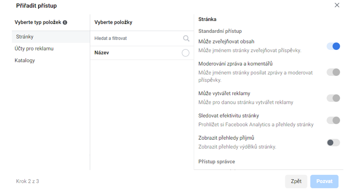The height and width of the screenshot is (191, 353).
Task: Close the Přiřadit přístup dialog
Action: point(337,5)
